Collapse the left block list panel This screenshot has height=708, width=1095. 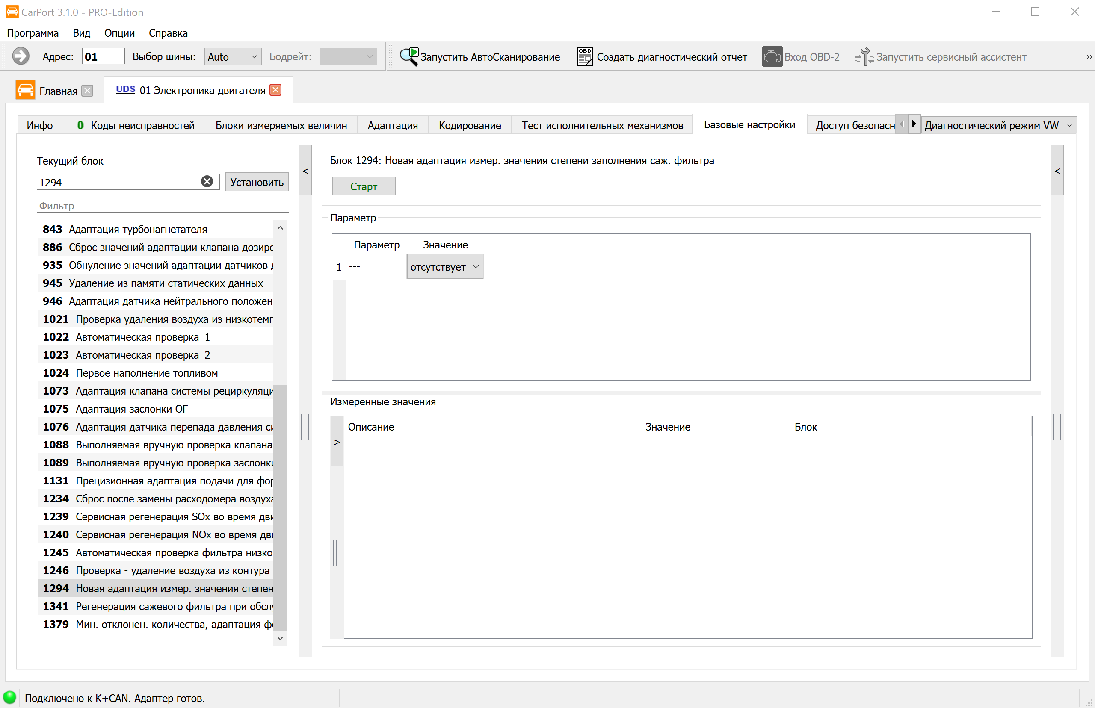pos(305,171)
